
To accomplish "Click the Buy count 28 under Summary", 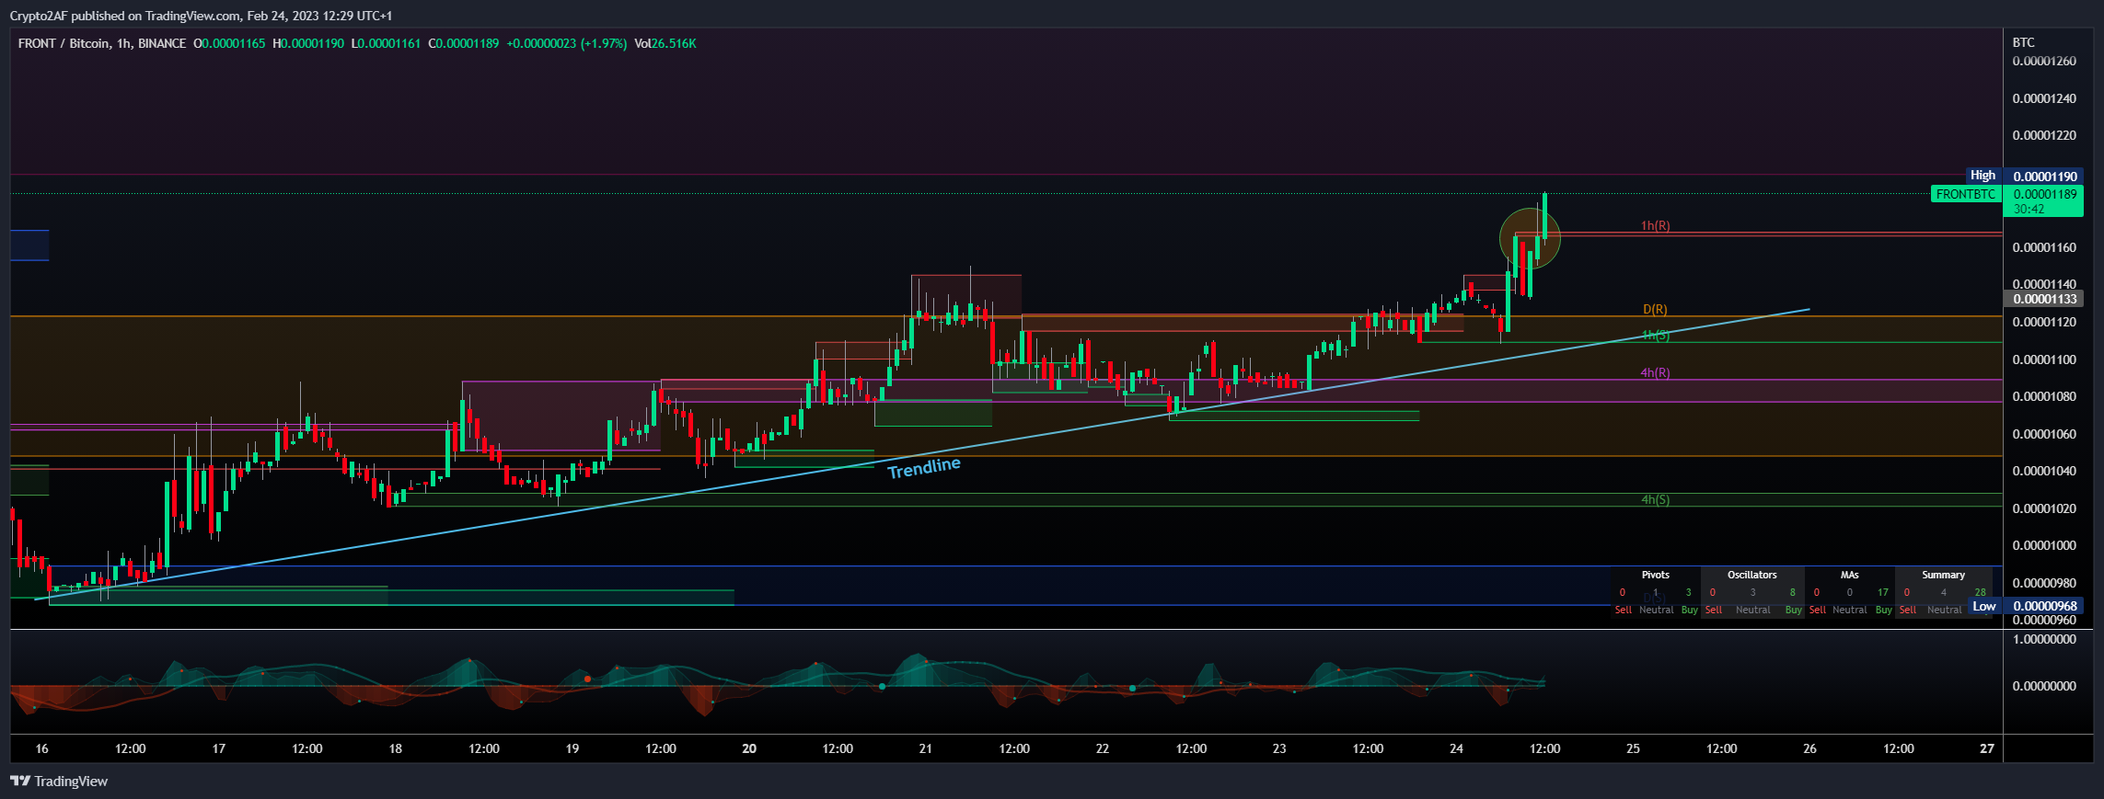I will click(1981, 592).
